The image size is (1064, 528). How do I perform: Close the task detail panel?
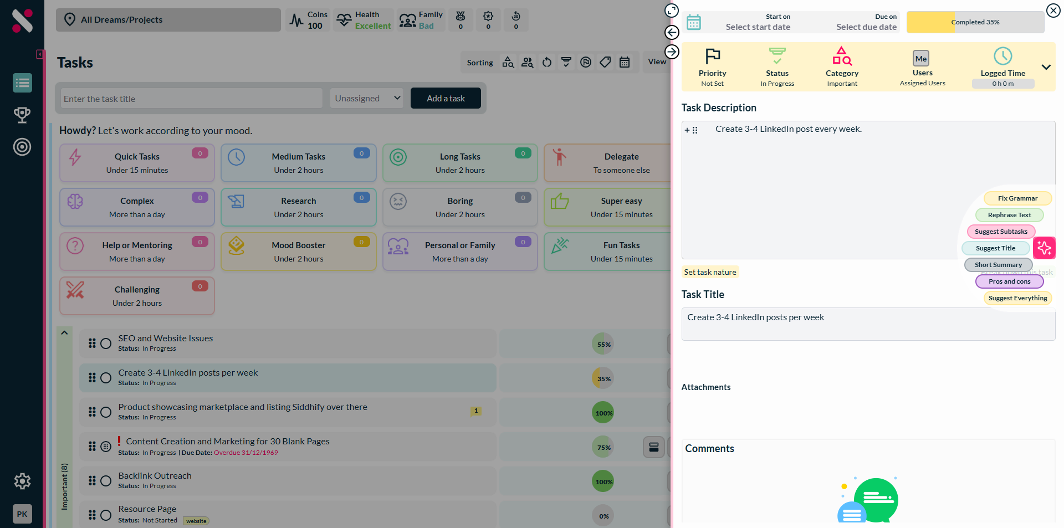coord(1053,11)
